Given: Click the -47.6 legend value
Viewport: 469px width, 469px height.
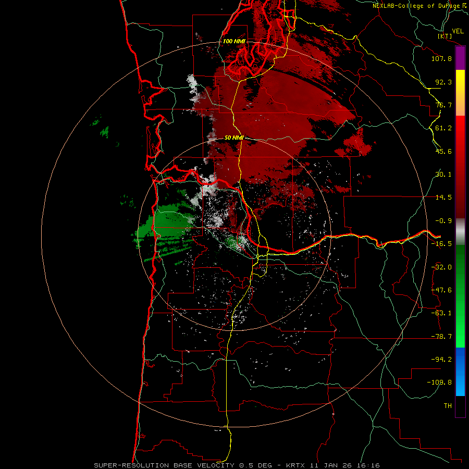Looking at the screenshot, I should pyautogui.click(x=441, y=290).
